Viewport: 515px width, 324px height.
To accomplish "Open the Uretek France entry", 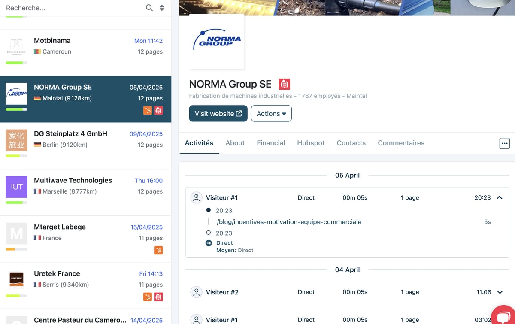I will pos(85,285).
